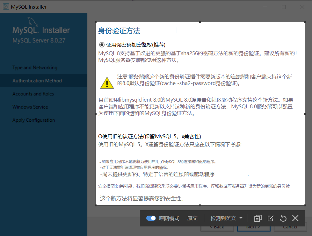Click the Back button
The image size is (312, 236).
[217, 227]
